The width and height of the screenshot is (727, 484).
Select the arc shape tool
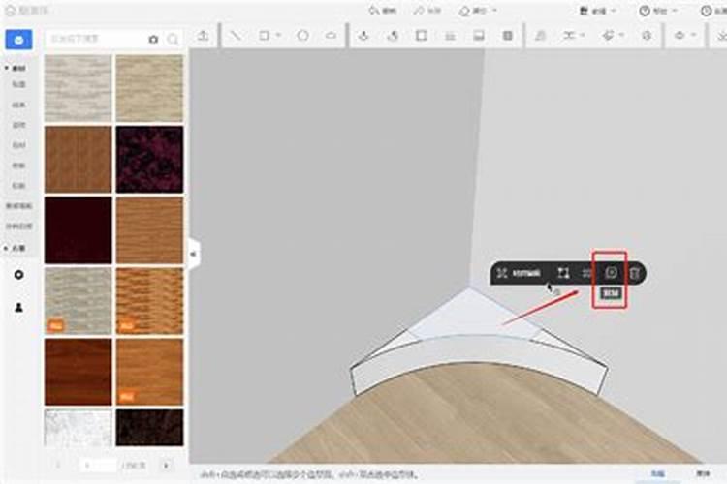pos(331,35)
